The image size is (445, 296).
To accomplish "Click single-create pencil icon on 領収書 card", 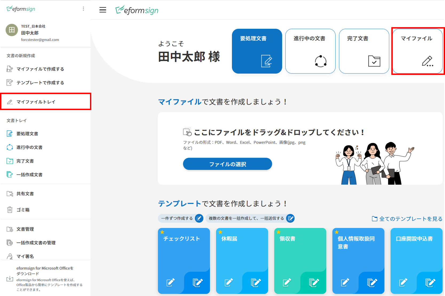I will [287, 282].
